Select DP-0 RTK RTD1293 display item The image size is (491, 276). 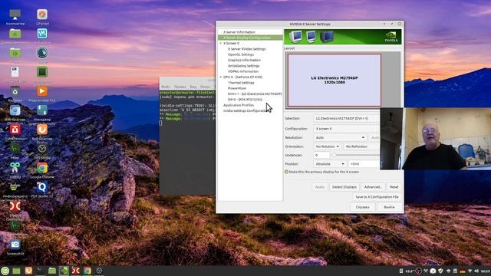245,100
